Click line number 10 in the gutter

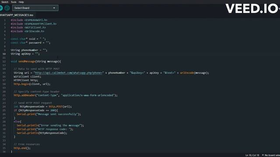pyautogui.click(x=4, y=54)
